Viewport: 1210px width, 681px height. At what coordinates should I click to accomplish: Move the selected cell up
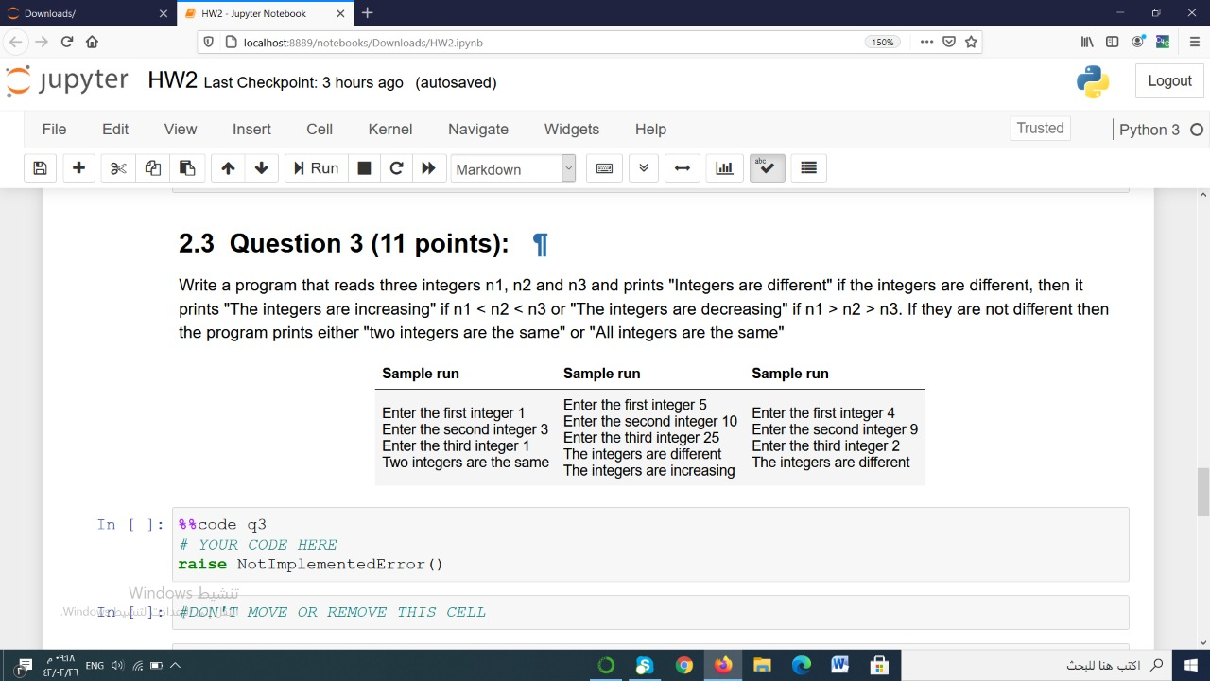227,167
